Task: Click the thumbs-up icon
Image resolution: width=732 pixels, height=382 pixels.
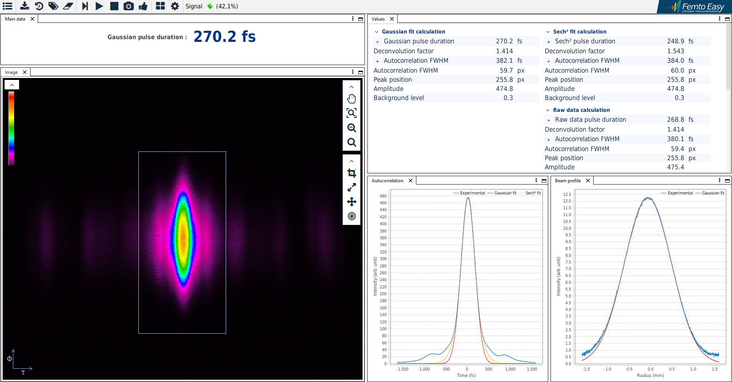Action: click(x=143, y=6)
